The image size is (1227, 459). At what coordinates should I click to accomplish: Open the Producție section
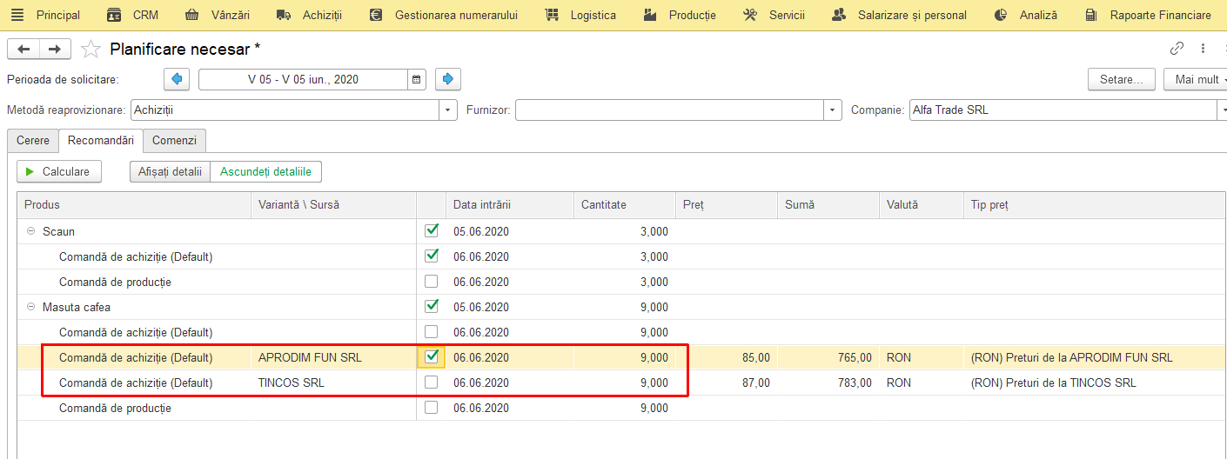point(680,15)
